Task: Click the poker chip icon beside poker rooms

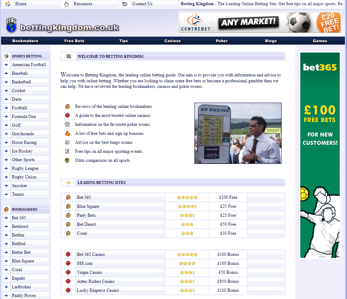Action: click(x=67, y=124)
